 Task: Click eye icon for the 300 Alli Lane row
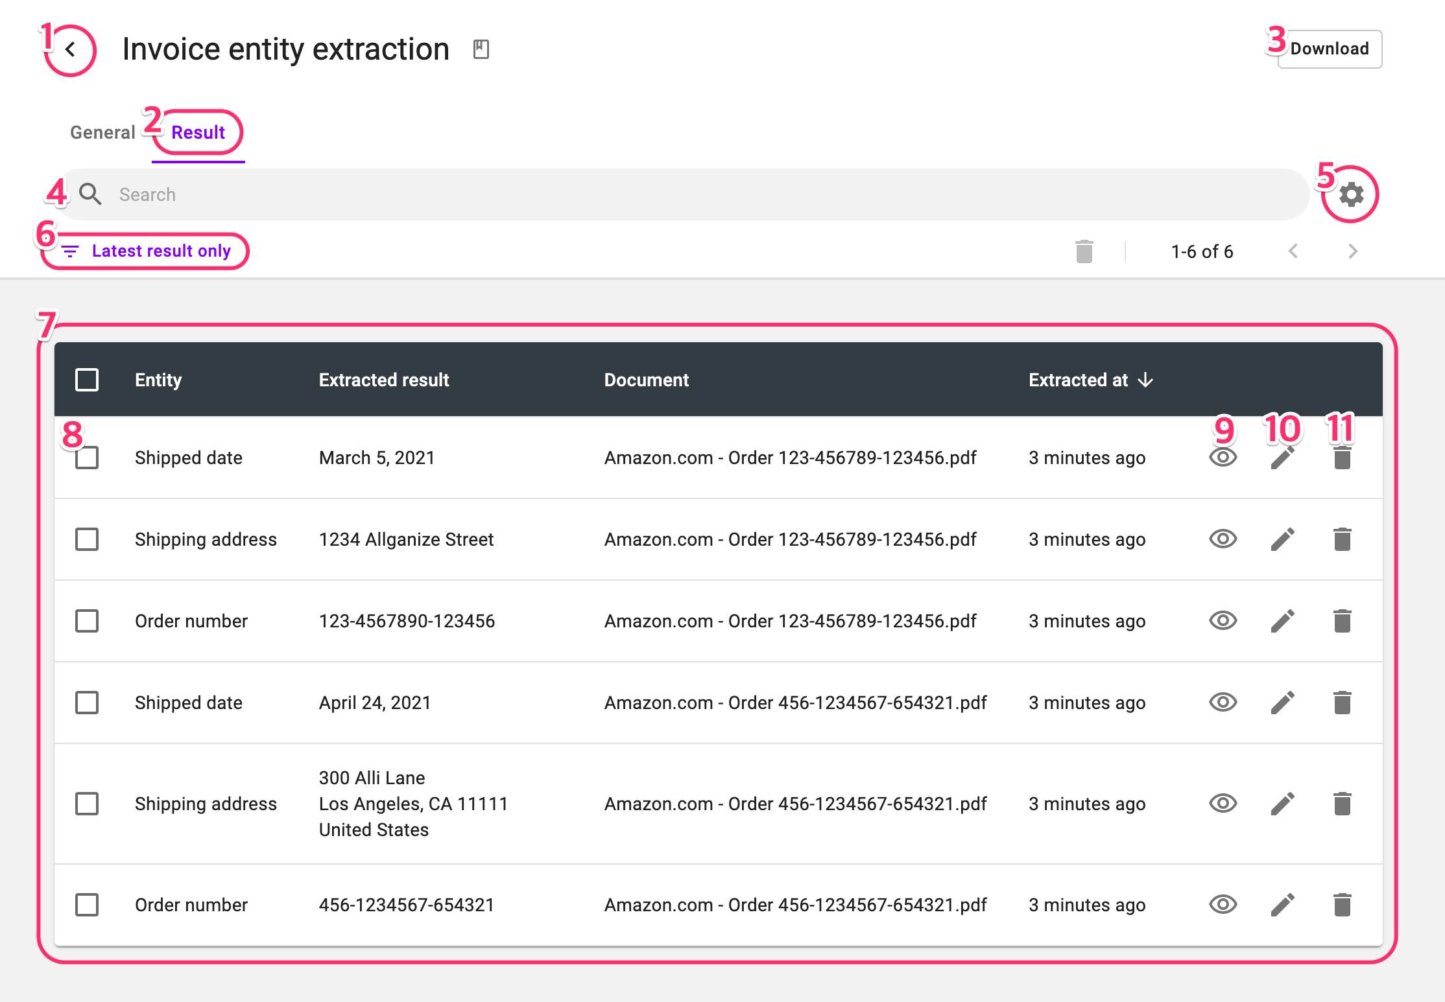pos(1223,804)
